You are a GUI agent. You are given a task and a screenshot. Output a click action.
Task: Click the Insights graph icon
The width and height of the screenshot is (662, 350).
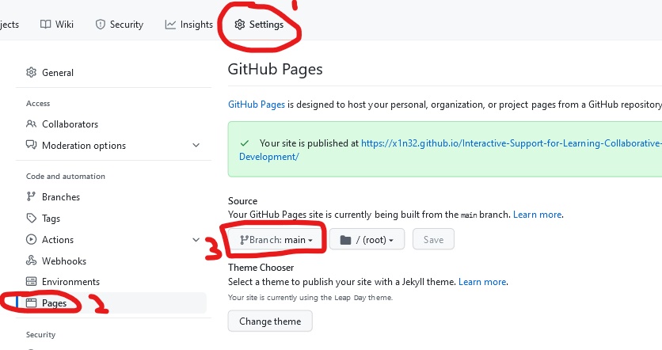click(170, 25)
